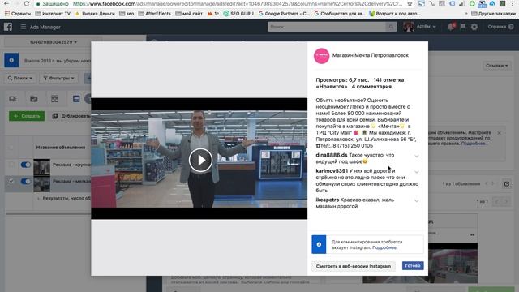The image size is (519, 292).
Task: Click the Facebook logo icon
Action: 8,27
